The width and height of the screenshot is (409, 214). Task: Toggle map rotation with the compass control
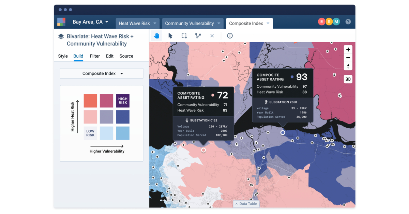click(348, 66)
